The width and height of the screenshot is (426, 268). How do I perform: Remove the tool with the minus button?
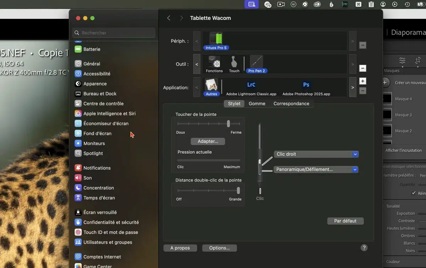coord(363,68)
